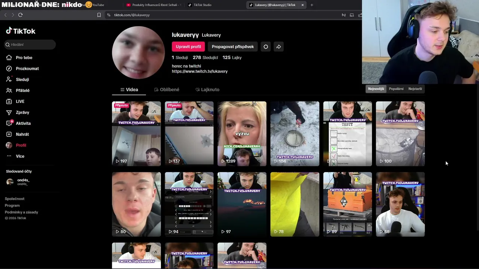Open CS crate video with 89 views
Screen dimensions: 479x269
pyautogui.click(x=347, y=204)
